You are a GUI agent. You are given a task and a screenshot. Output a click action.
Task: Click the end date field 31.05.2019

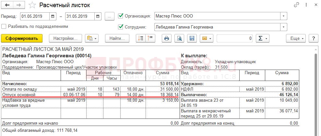(80, 17)
